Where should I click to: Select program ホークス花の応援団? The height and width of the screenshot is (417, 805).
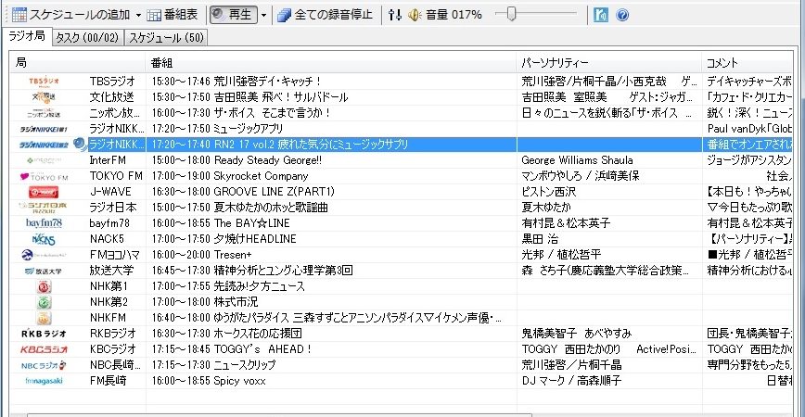click(258, 334)
